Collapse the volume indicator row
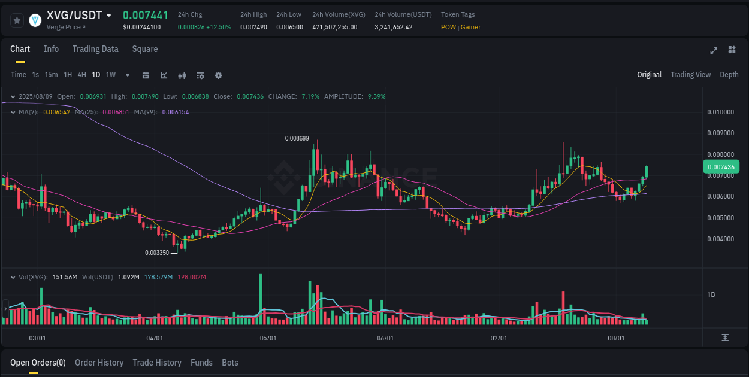Image resolution: width=749 pixels, height=377 pixels. point(13,276)
